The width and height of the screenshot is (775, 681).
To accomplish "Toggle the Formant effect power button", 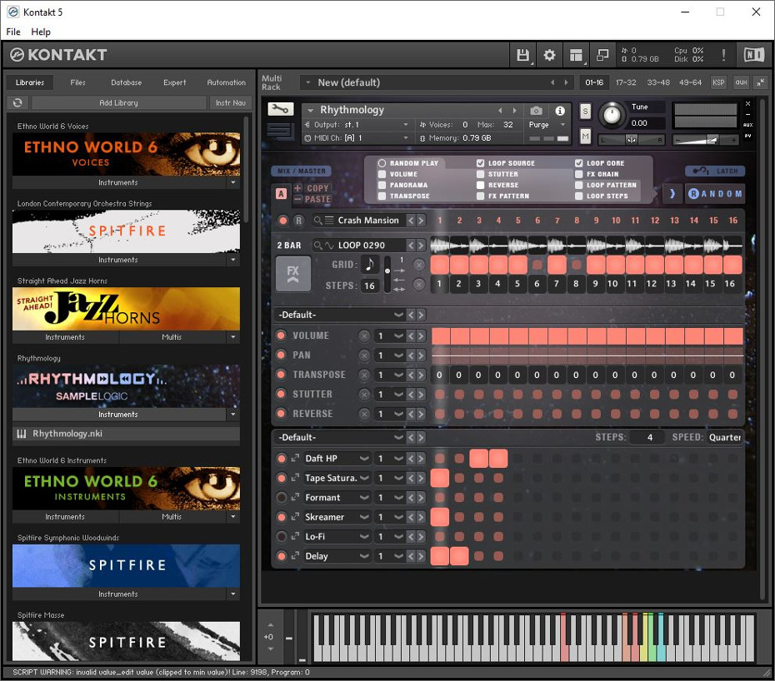I will (281, 497).
